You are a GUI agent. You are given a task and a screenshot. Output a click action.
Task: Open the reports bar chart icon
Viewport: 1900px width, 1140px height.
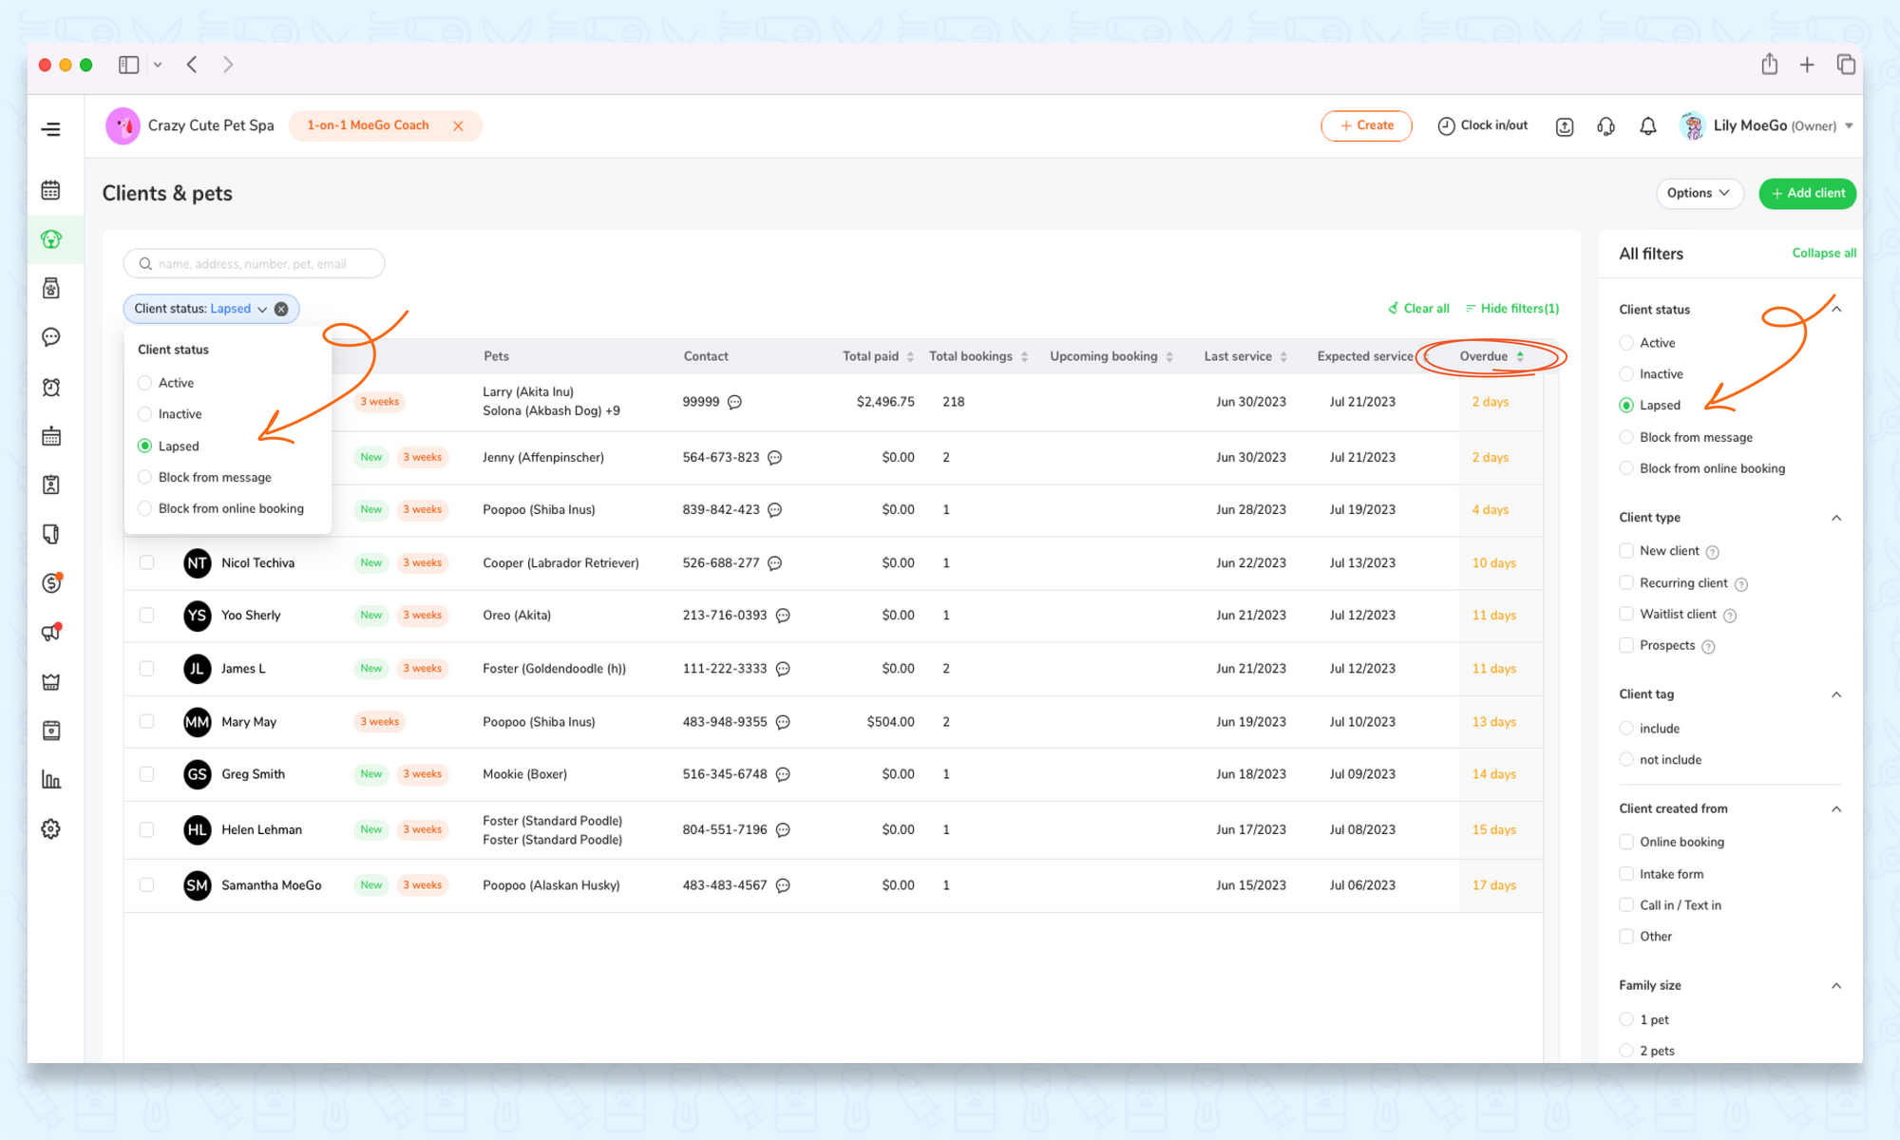pyautogui.click(x=51, y=780)
